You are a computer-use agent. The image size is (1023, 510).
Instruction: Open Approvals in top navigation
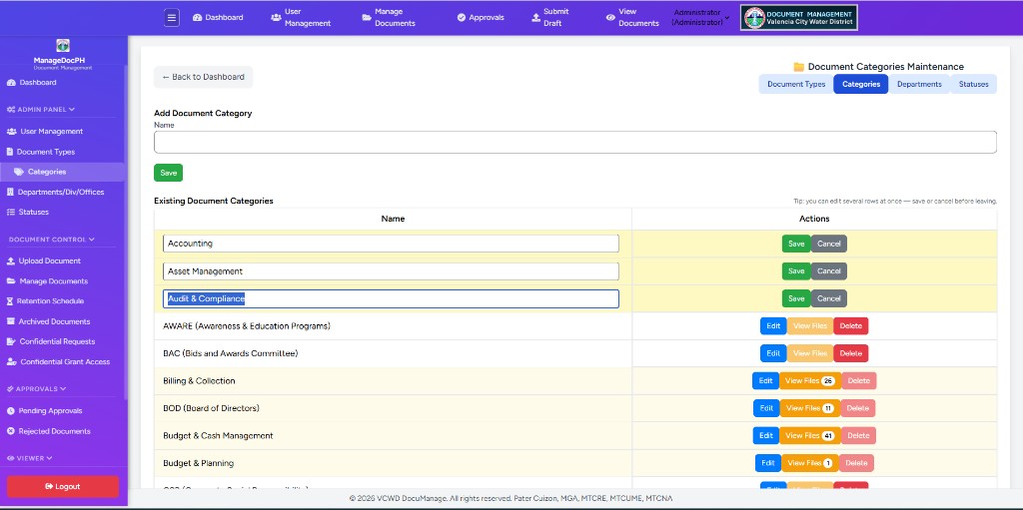click(481, 18)
